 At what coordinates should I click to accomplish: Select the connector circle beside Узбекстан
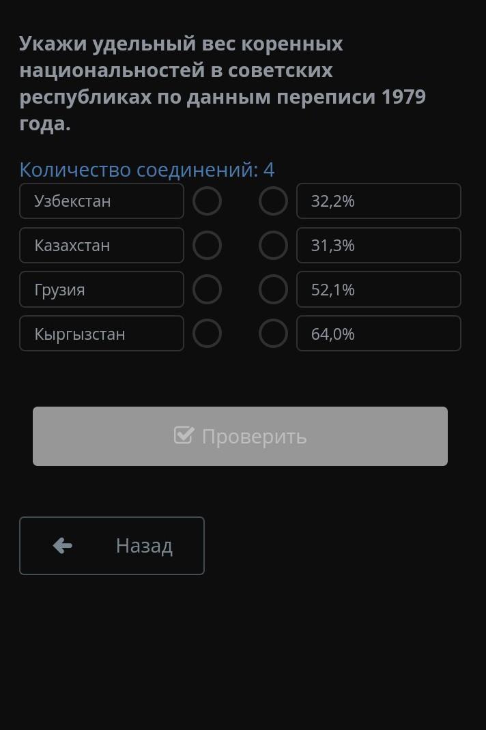click(x=207, y=201)
